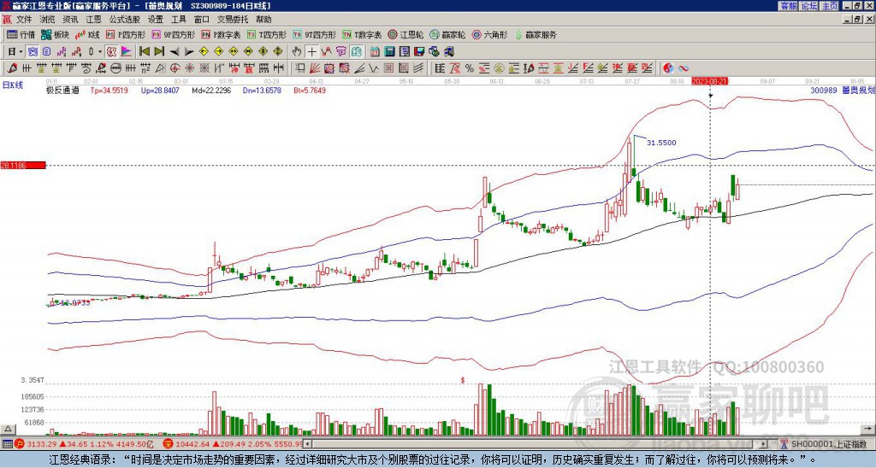This screenshot has height=468, width=876.
Task: Click the save floppy disk icon
Action: (x=419, y=52)
